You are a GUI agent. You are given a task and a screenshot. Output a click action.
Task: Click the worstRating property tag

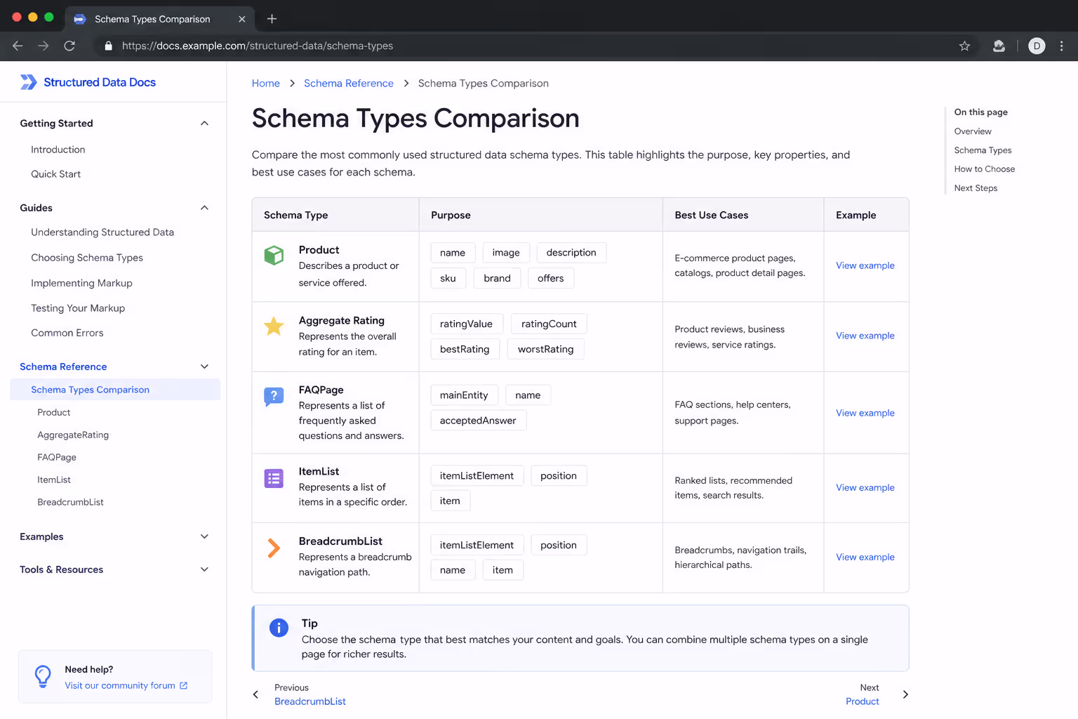[545, 349]
